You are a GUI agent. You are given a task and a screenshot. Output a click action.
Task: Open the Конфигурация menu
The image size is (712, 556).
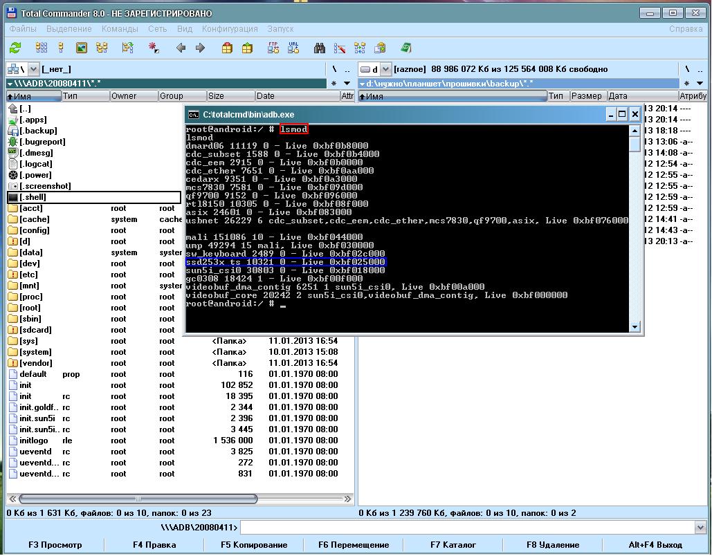pyautogui.click(x=230, y=29)
